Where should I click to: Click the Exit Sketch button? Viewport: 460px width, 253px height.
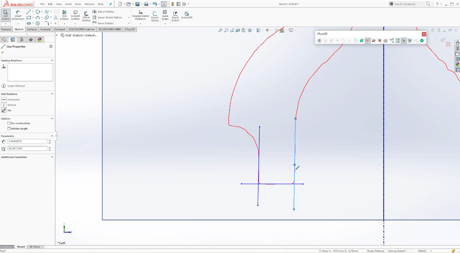tap(5, 15)
